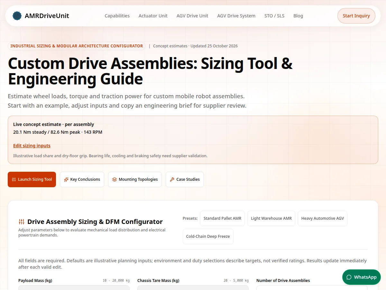
Task: Jump to Key Conclusions section
Action: pos(82,179)
